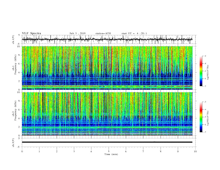
Task: Click the time axis tick label "0"
Action: click(x=22, y=151)
